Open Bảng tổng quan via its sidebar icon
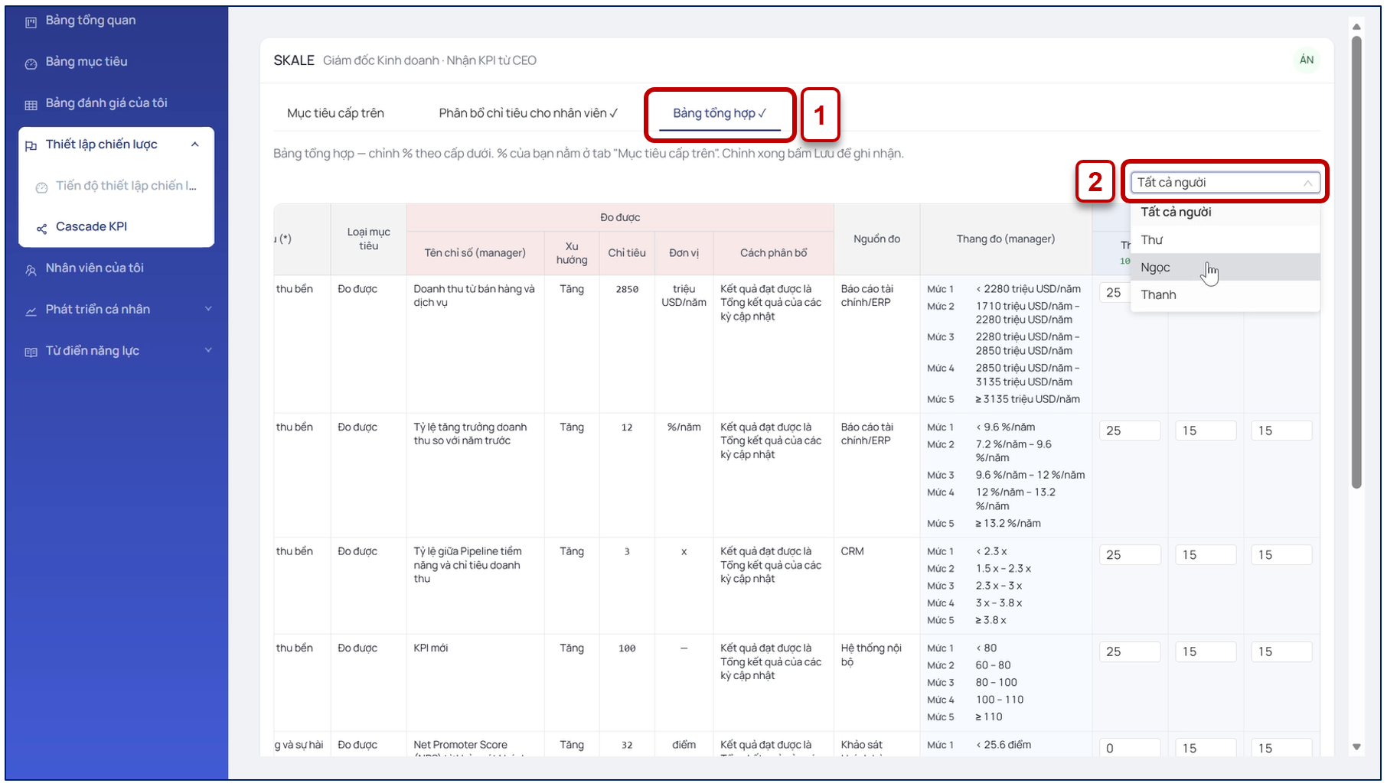The image size is (1387, 783). [31, 22]
